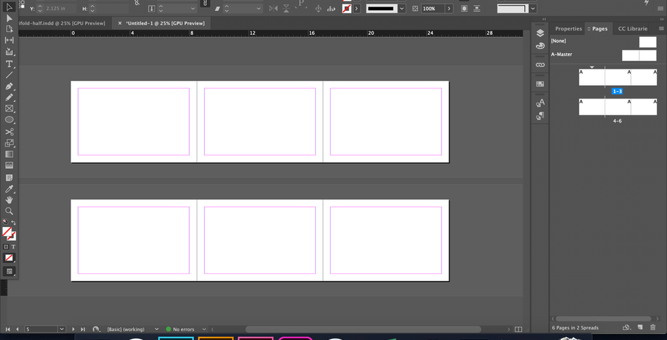Select the Page tool
The height and width of the screenshot is (340, 667).
coord(9,29)
